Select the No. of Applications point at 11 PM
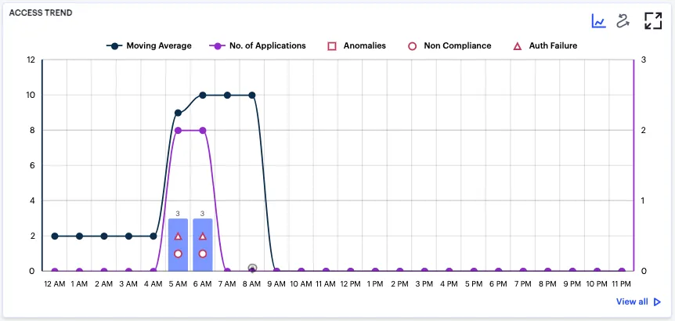 pos(622,271)
